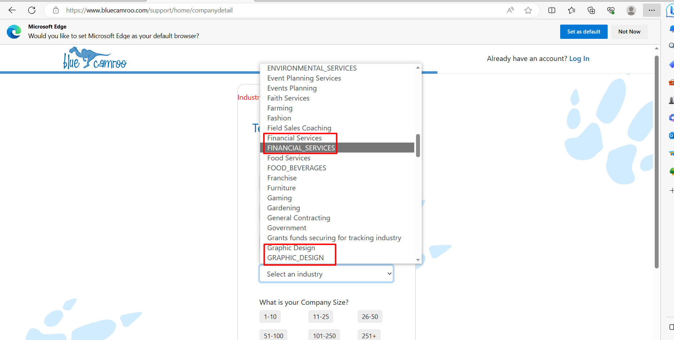Image resolution: width=674 pixels, height=340 pixels.
Task: Click the Microsoft Edge logo in banner
Action: 14,32
